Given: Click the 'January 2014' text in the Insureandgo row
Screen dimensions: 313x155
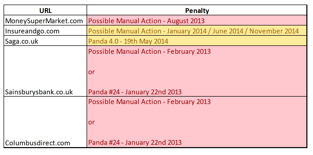Looking at the screenshot, I should tap(184, 31).
